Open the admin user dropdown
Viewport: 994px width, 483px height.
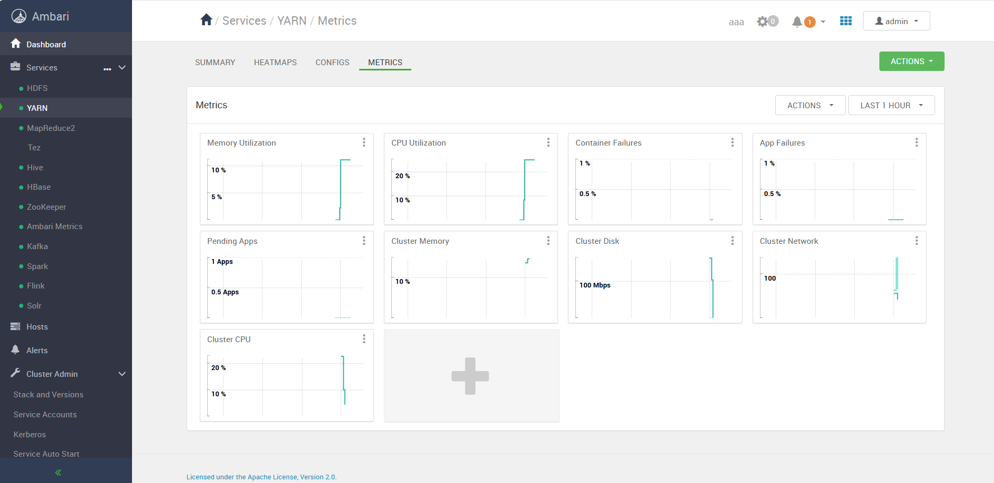click(896, 21)
